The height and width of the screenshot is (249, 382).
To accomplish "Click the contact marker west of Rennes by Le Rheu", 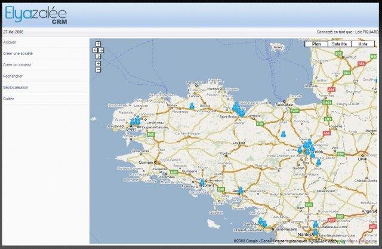I will tap(300, 150).
